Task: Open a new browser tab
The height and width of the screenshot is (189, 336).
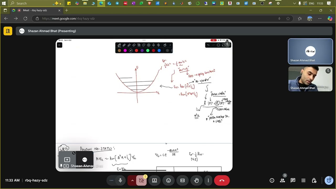Action: [67, 10]
